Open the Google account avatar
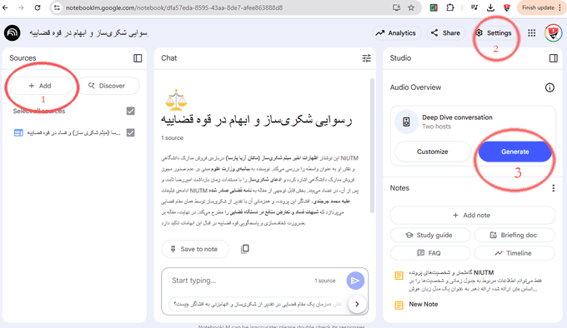 554,32
